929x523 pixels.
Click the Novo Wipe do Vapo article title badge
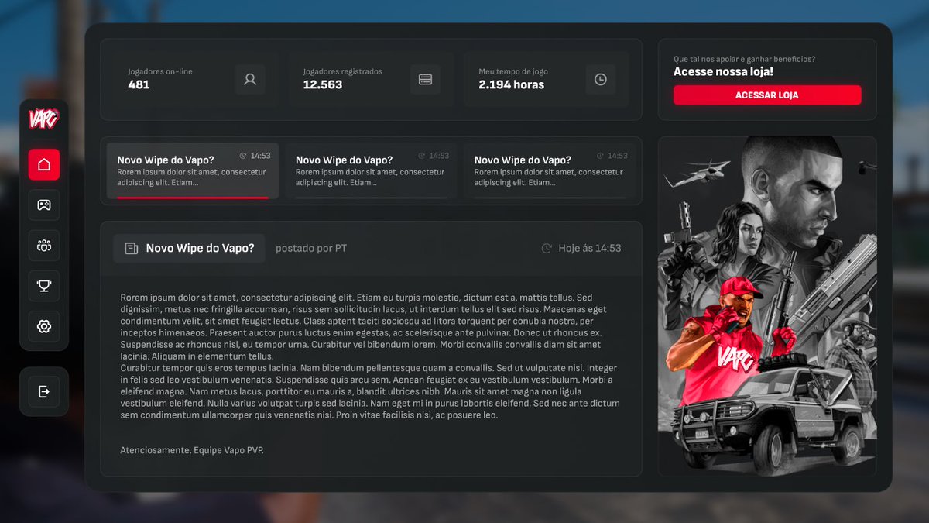click(x=189, y=249)
